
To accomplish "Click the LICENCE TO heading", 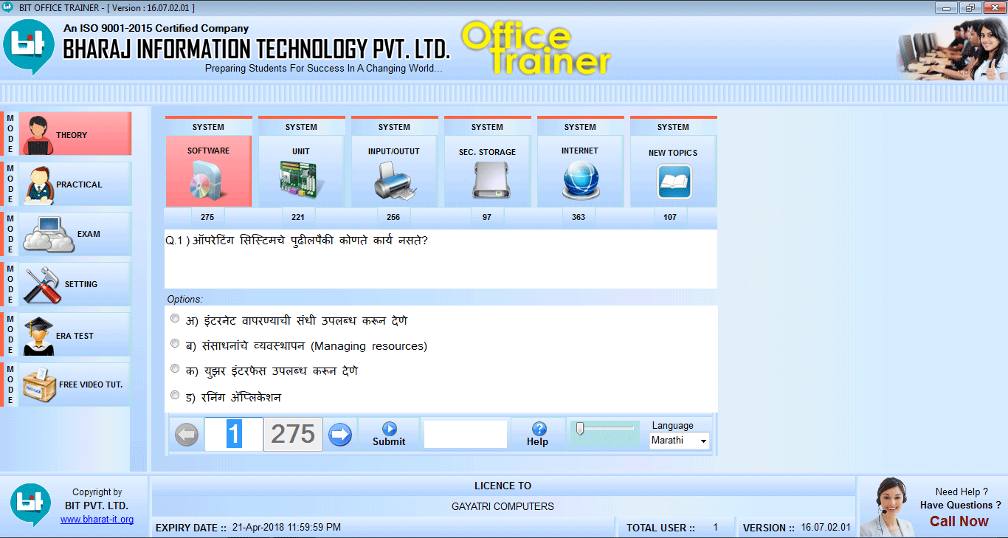I will point(503,486).
